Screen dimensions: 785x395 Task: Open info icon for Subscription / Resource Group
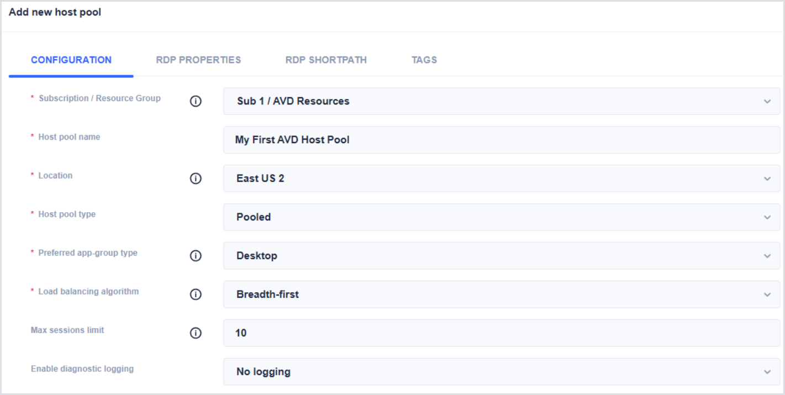[x=195, y=102]
